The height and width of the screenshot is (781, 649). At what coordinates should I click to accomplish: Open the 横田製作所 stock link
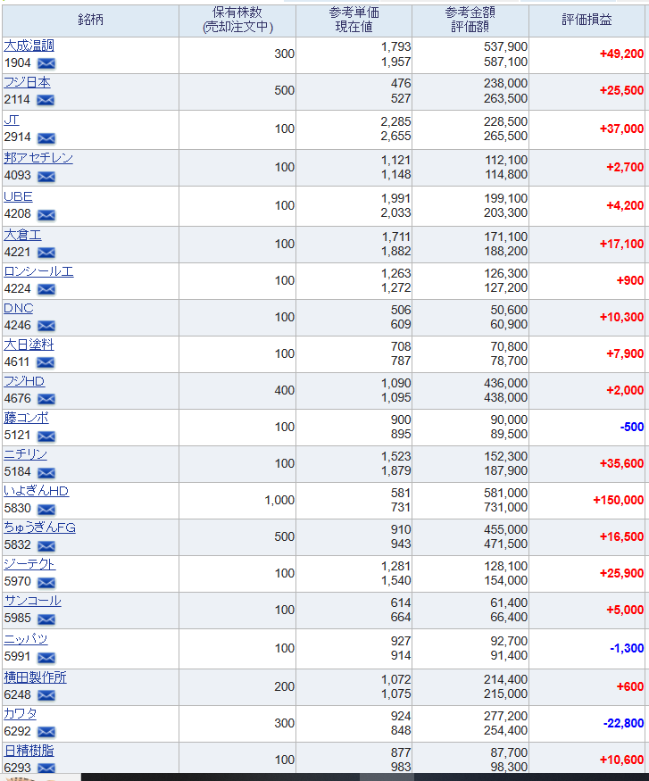35,677
